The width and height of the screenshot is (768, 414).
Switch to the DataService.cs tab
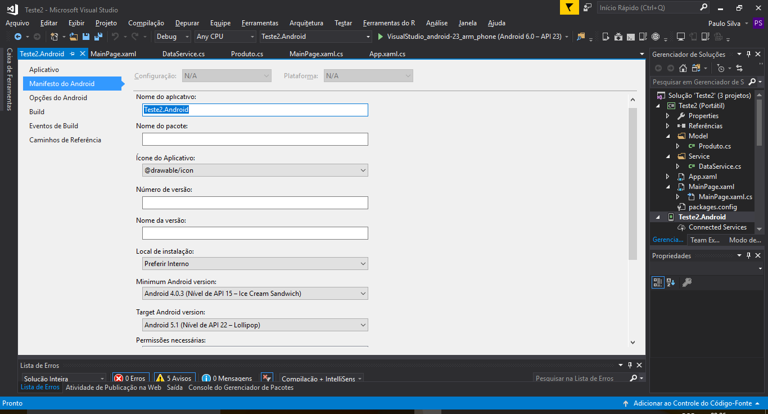pos(183,54)
